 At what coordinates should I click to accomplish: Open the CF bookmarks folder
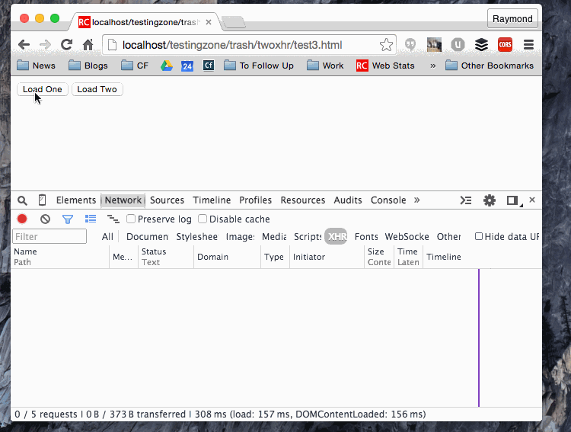pos(135,66)
